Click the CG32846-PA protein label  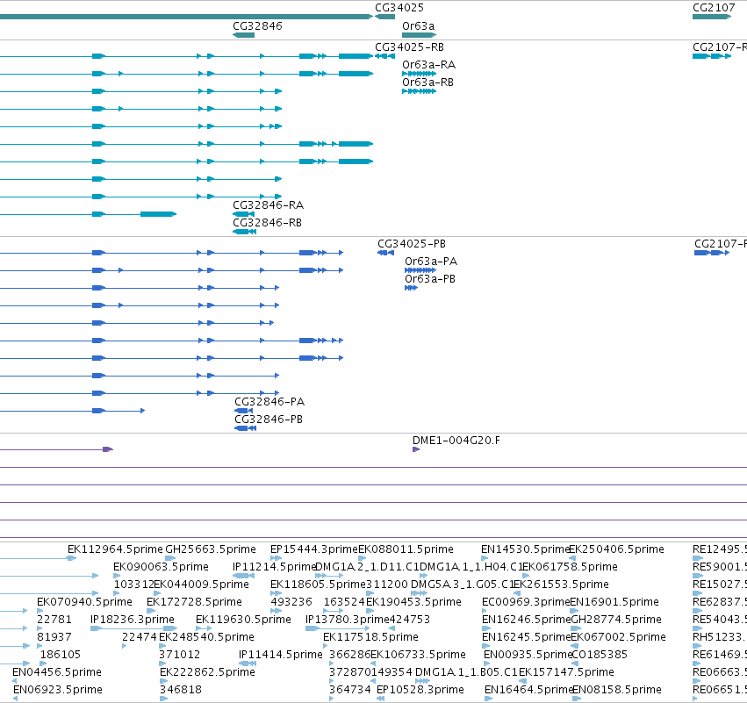pos(269,402)
